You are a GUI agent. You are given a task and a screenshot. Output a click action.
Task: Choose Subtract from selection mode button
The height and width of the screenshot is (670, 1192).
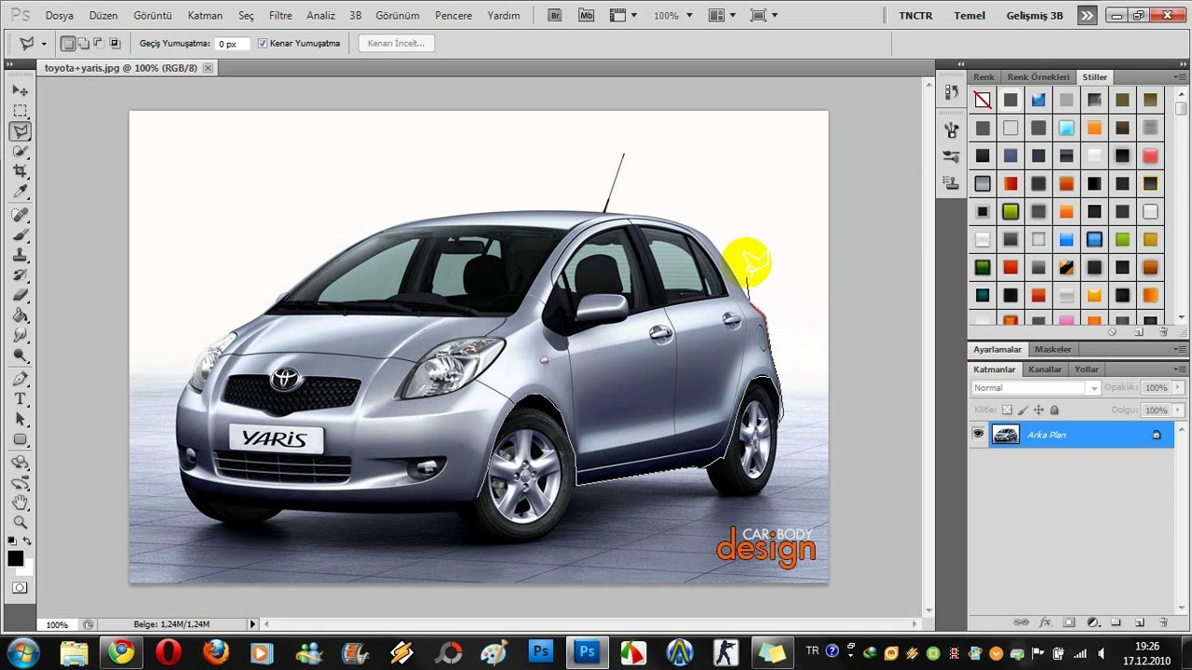coord(98,44)
